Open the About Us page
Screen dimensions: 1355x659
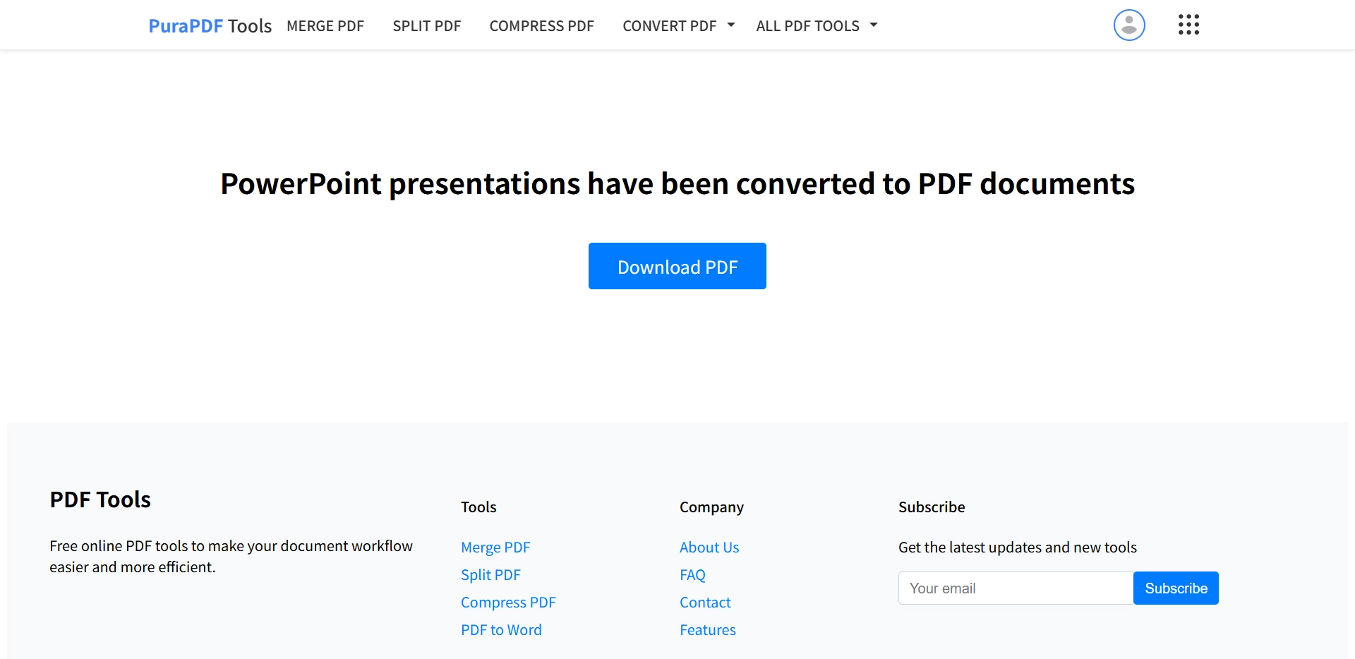[709, 547]
